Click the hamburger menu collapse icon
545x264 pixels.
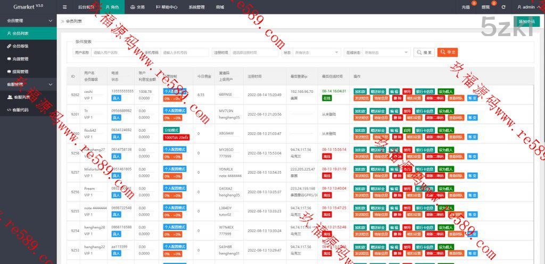coord(64,7)
